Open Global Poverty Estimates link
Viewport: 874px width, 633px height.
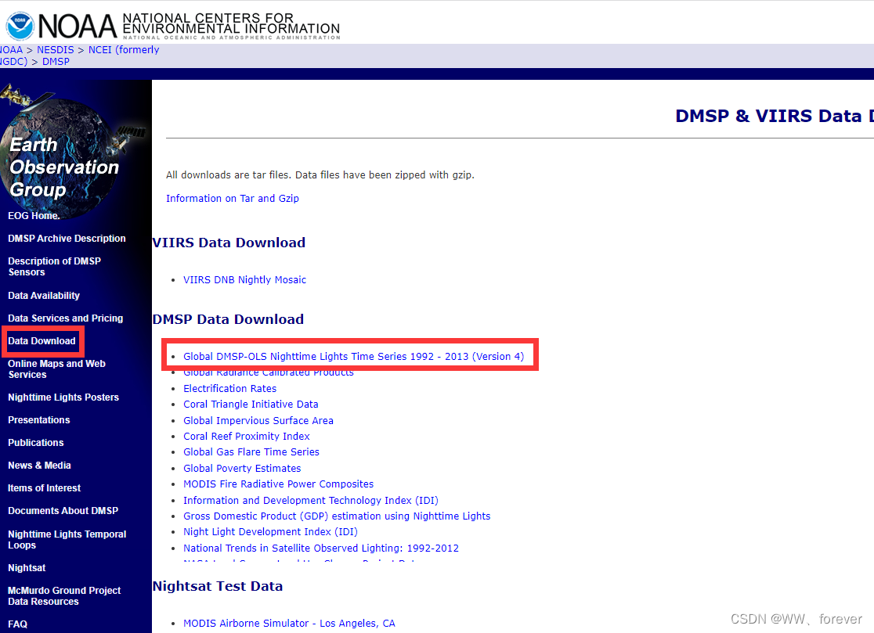pos(242,468)
